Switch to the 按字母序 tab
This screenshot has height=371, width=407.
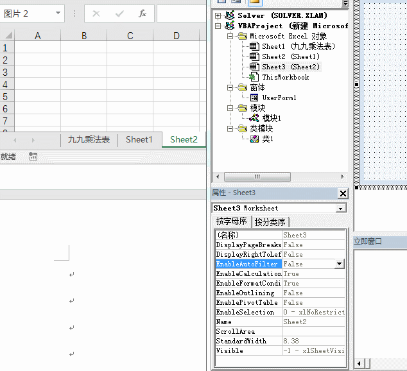pos(232,221)
